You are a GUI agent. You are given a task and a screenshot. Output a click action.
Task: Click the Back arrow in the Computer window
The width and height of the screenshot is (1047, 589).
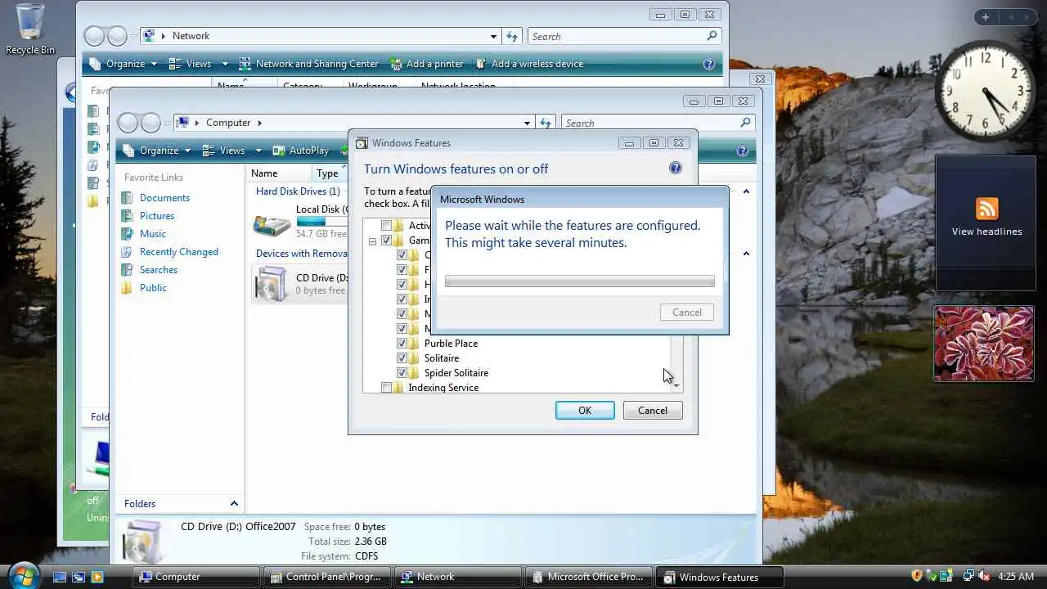click(128, 123)
